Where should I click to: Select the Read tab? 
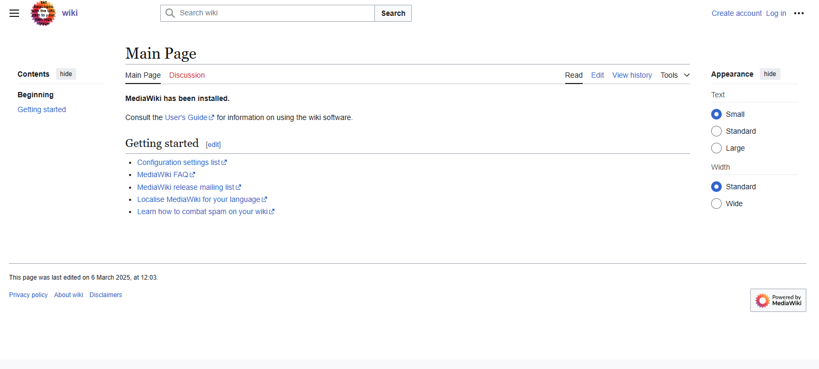[x=574, y=75]
